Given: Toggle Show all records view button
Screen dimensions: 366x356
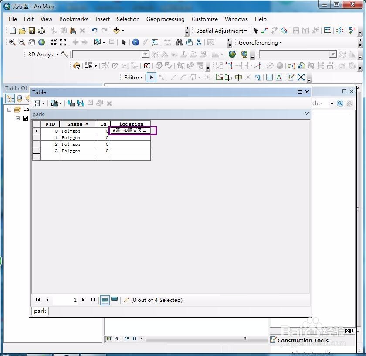Looking at the screenshot, I should point(105,300).
